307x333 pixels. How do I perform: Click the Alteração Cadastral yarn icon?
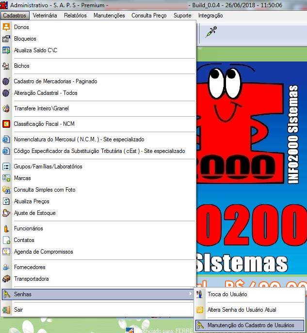point(6,93)
